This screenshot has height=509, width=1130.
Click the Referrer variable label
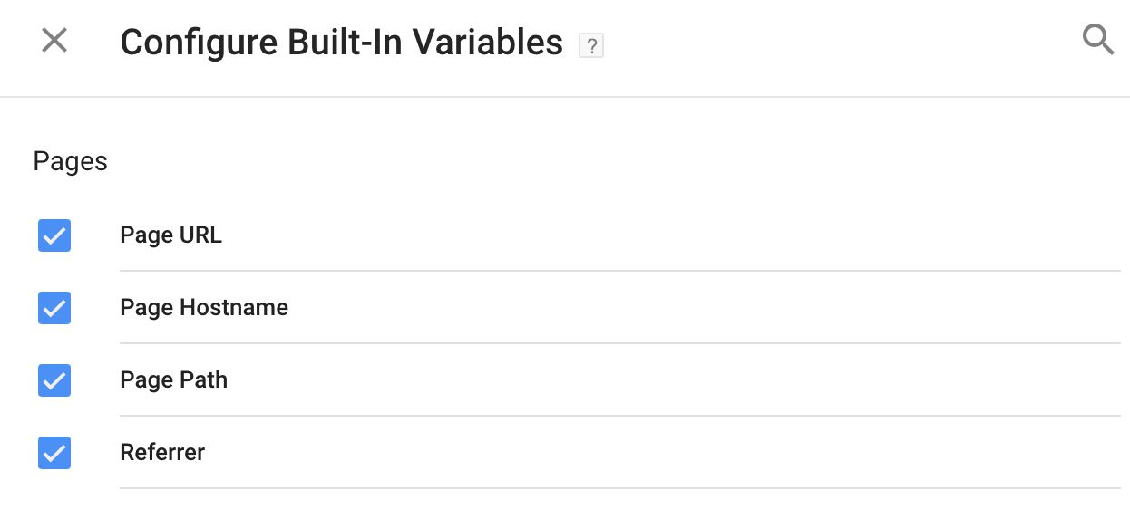pyautogui.click(x=162, y=453)
